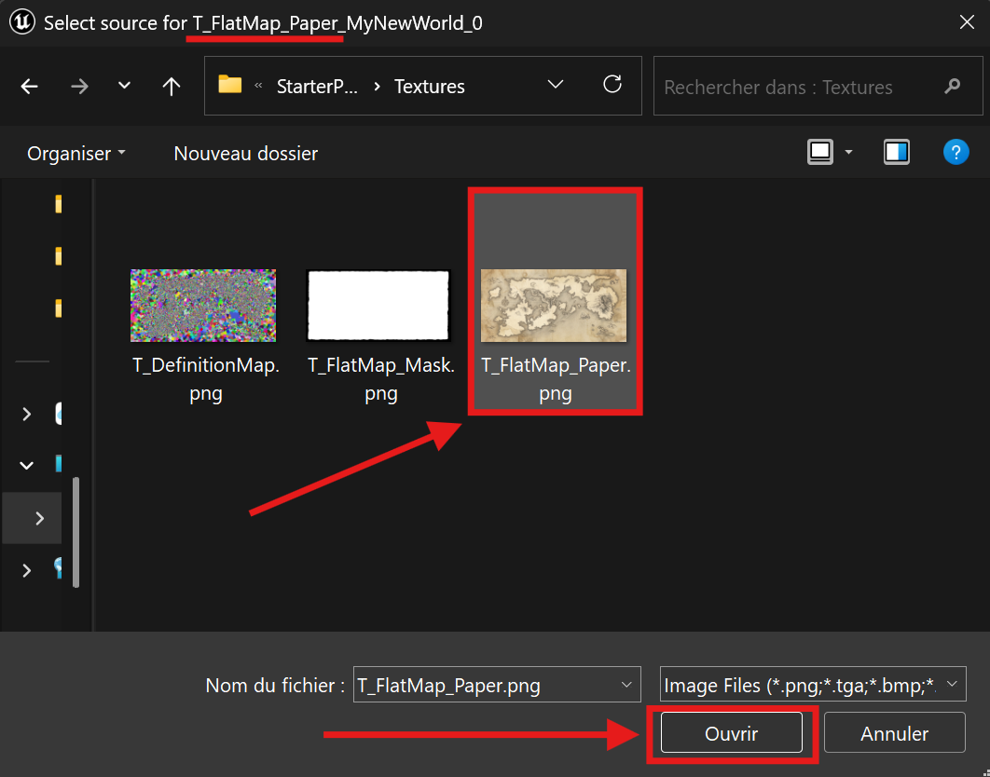990x777 pixels.
Task: Click the T_FlatMap_Paper.png file name label
Action: (x=556, y=379)
